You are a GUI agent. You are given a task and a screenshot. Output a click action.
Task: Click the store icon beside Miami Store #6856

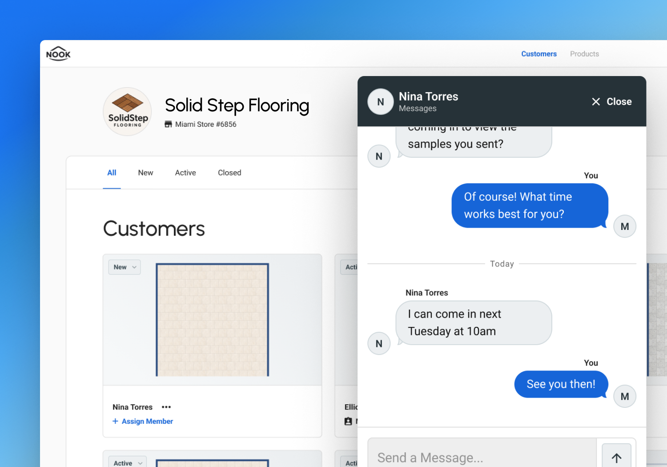[168, 124]
